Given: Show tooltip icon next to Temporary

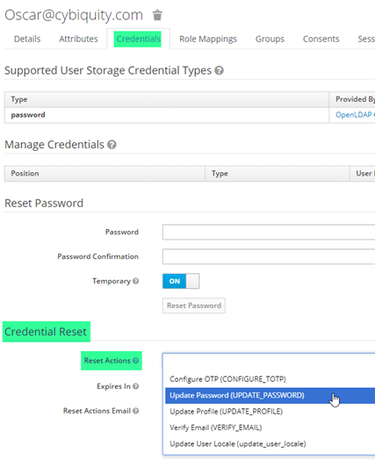Looking at the screenshot, I should click(x=135, y=281).
